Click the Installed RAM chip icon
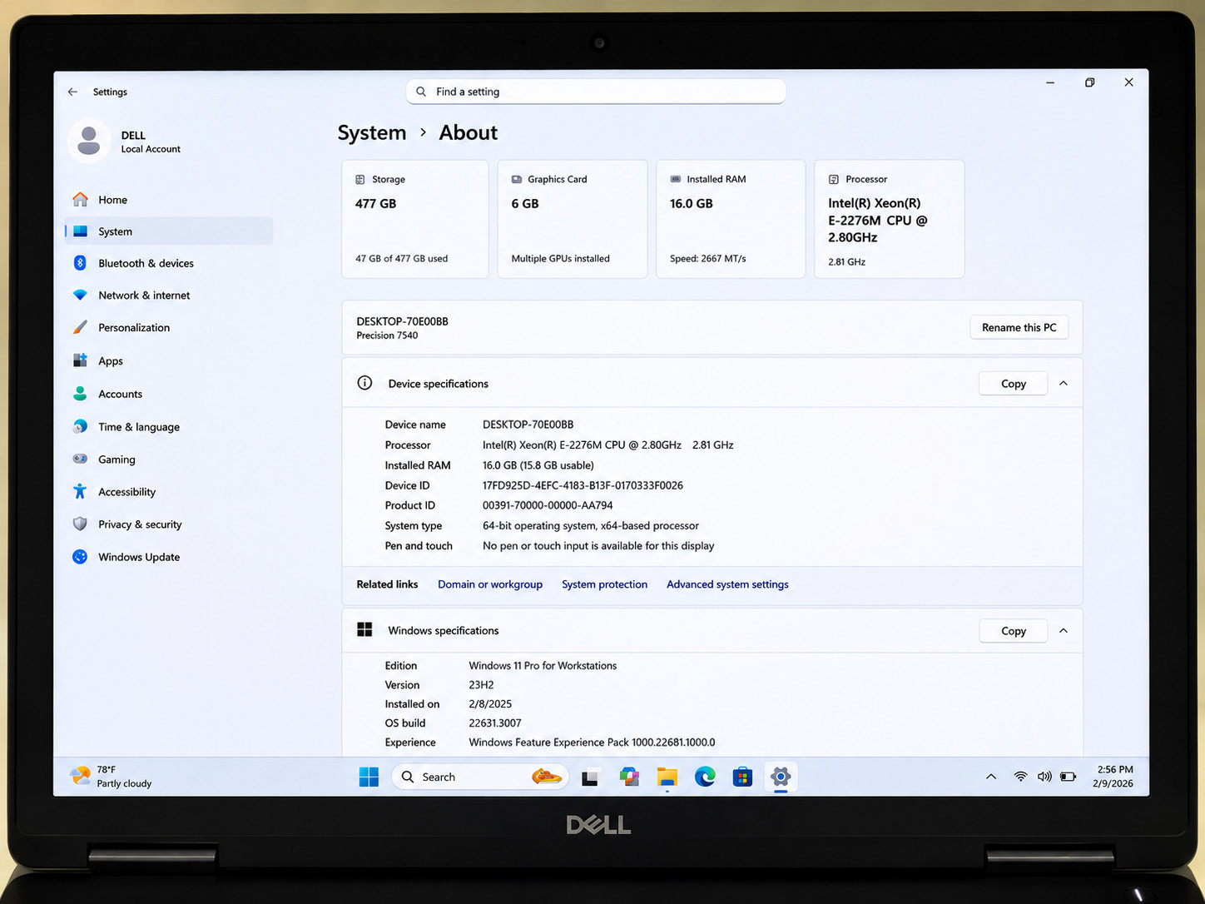Viewport: 1205px width, 904px height. (x=676, y=179)
